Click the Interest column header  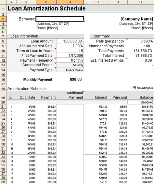click(x=101, y=98)
